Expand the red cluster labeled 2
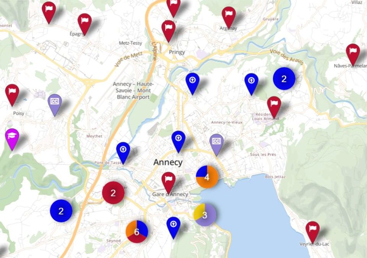Screen dimensions: 367x258 [x=113, y=193]
